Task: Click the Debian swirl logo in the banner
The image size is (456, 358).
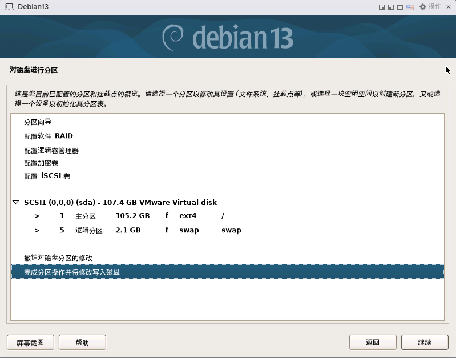Action: [173, 37]
